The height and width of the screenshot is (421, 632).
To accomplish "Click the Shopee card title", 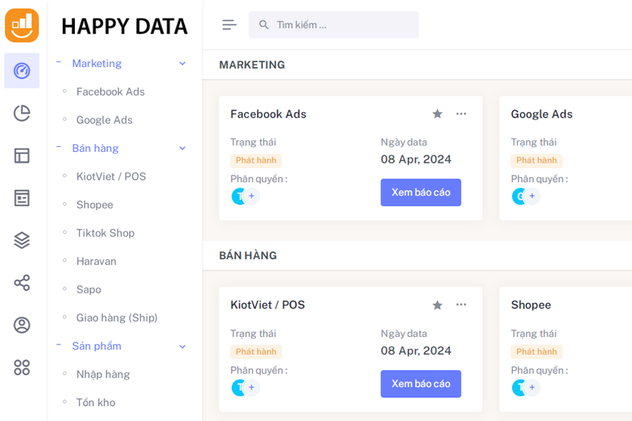I will 531,305.
